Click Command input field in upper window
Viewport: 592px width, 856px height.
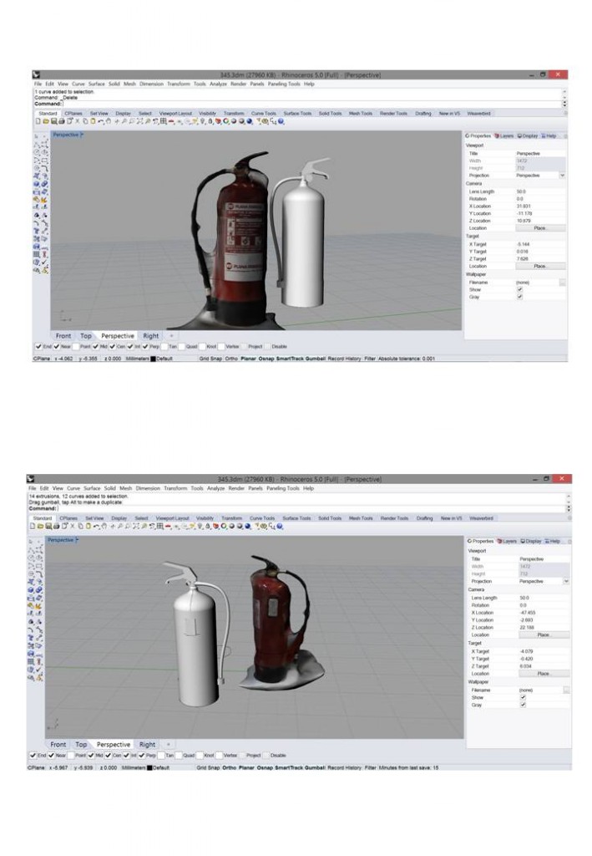(311, 103)
